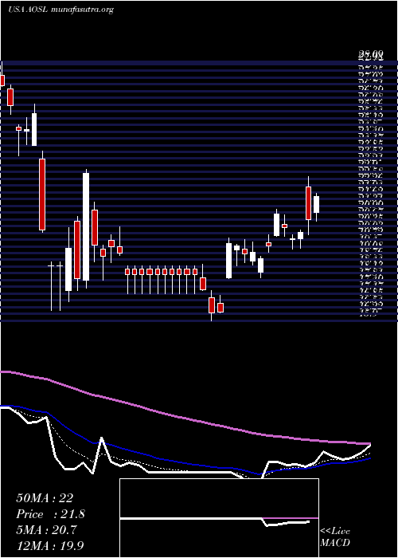The height and width of the screenshot is (558, 398).
Task: Select the 5MA : 20.7 value
Action: (46, 530)
